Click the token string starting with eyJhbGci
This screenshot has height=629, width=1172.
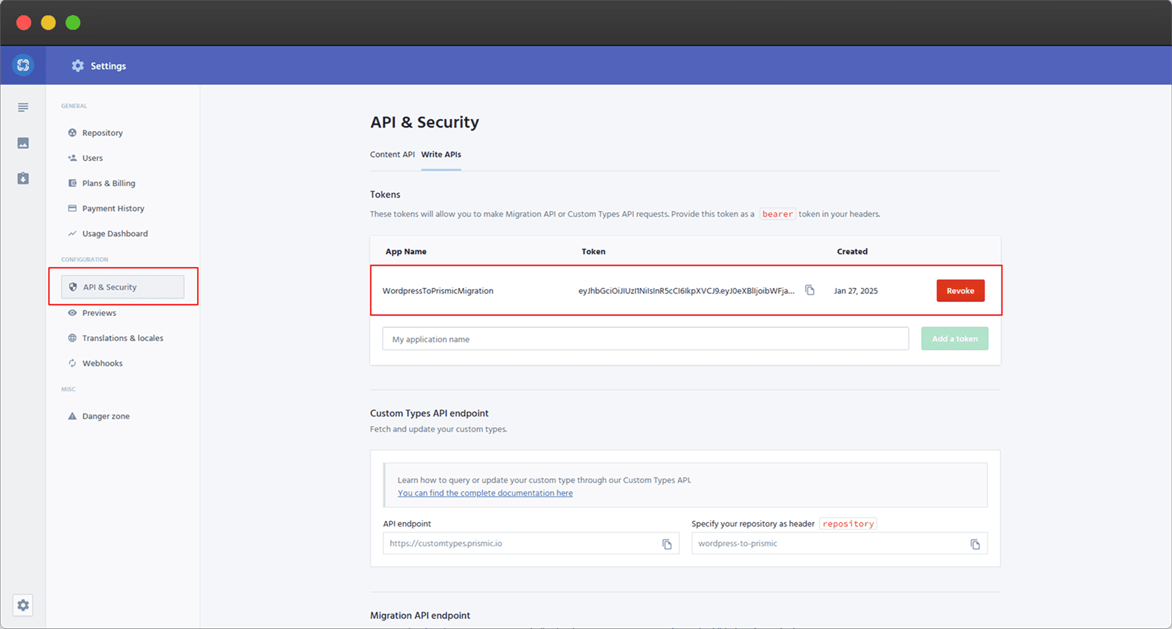coord(686,291)
